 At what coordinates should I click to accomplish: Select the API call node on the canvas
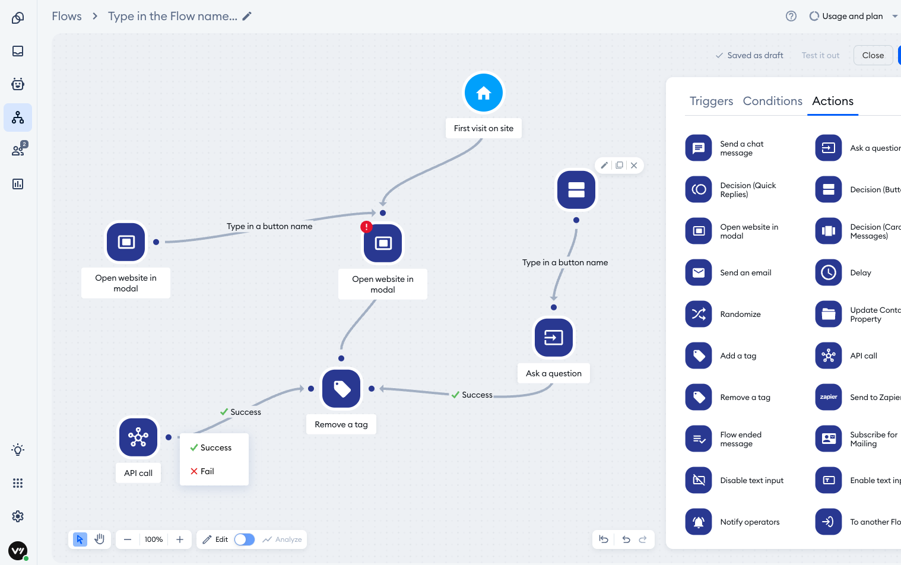[138, 437]
